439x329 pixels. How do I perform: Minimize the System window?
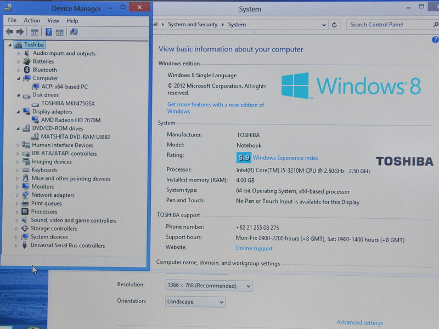408,8
